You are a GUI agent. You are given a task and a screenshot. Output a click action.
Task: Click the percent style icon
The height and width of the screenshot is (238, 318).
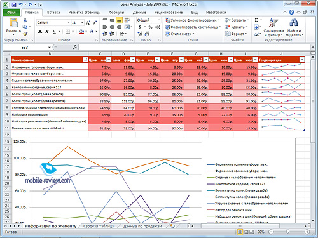pos(150,27)
